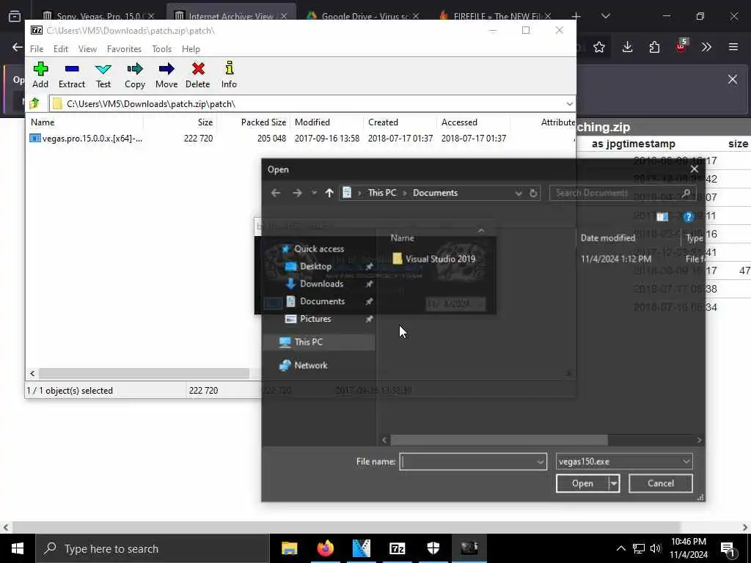Open Windows Security from the taskbar

tap(433, 548)
